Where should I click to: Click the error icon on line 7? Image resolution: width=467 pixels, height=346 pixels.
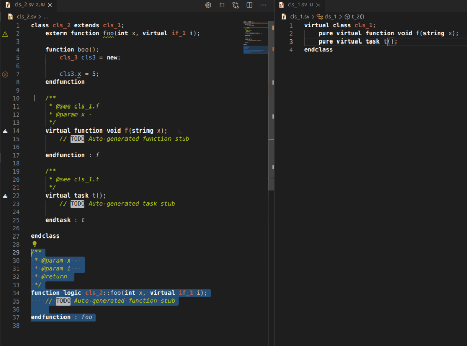5,74
